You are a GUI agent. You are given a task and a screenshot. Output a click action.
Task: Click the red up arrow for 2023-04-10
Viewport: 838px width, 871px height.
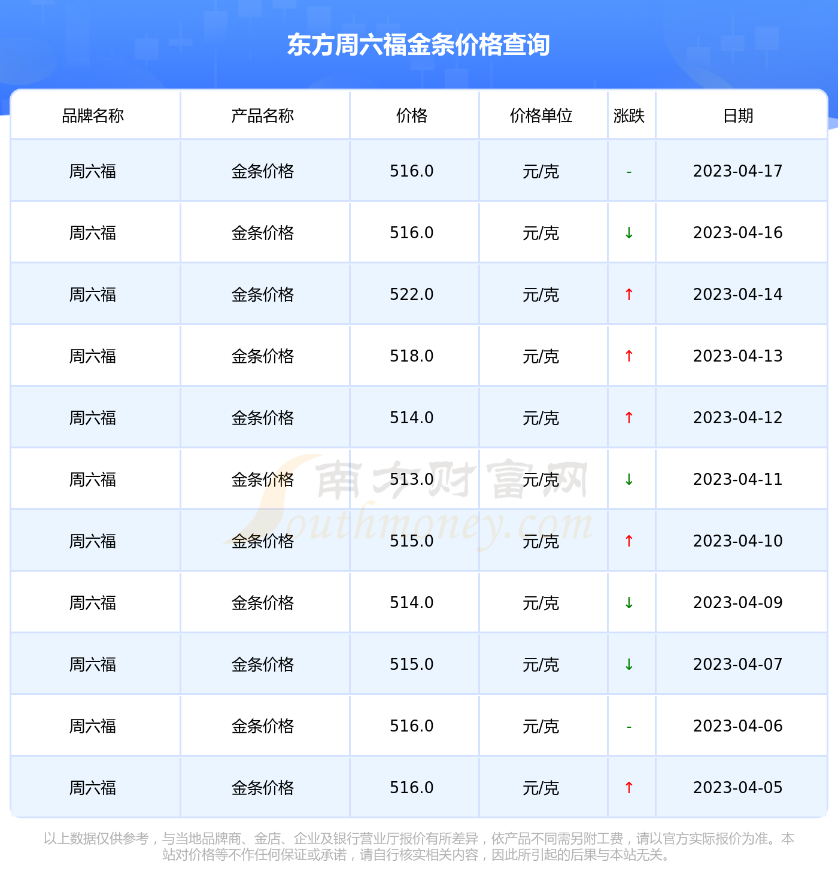tap(629, 541)
